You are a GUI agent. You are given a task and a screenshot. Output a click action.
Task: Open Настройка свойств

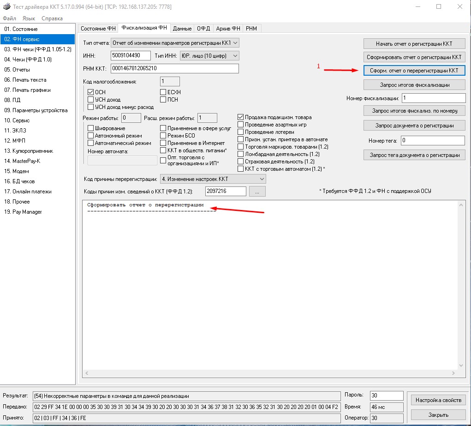(438, 400)
